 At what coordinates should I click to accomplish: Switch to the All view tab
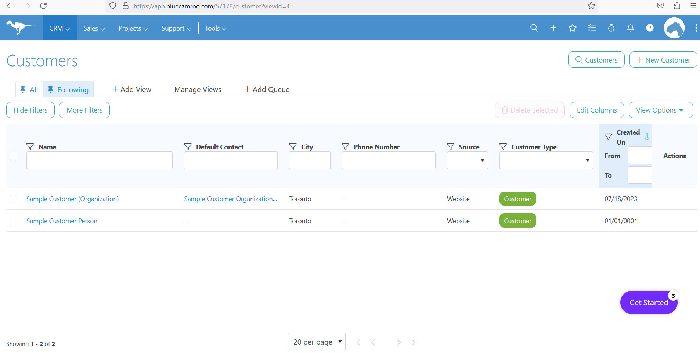(29, 89)
